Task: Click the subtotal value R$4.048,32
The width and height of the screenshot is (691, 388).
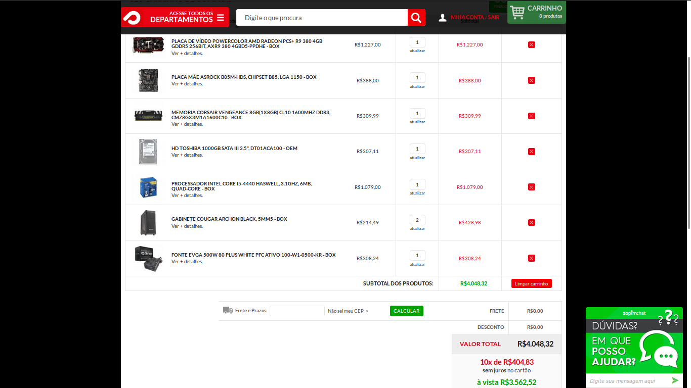Action: [473, 283]
